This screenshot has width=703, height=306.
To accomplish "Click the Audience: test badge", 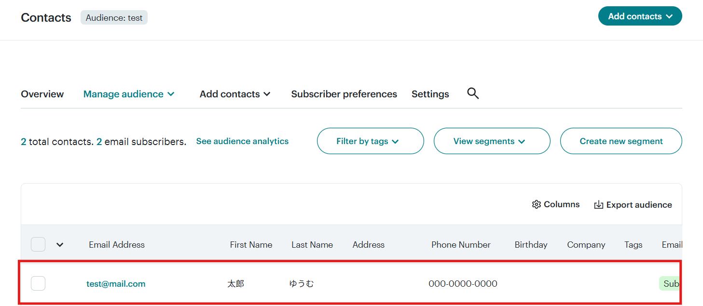I will point(114,18).
